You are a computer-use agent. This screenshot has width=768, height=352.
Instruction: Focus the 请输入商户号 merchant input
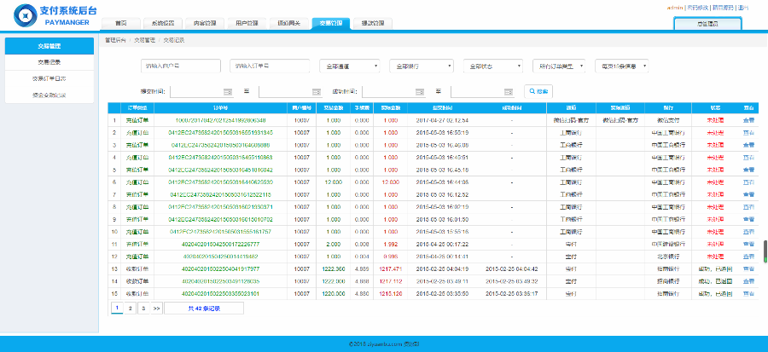181,66
